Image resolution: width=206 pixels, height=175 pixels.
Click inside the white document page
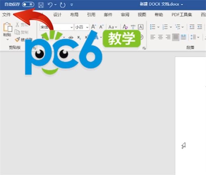coord(191,116)
